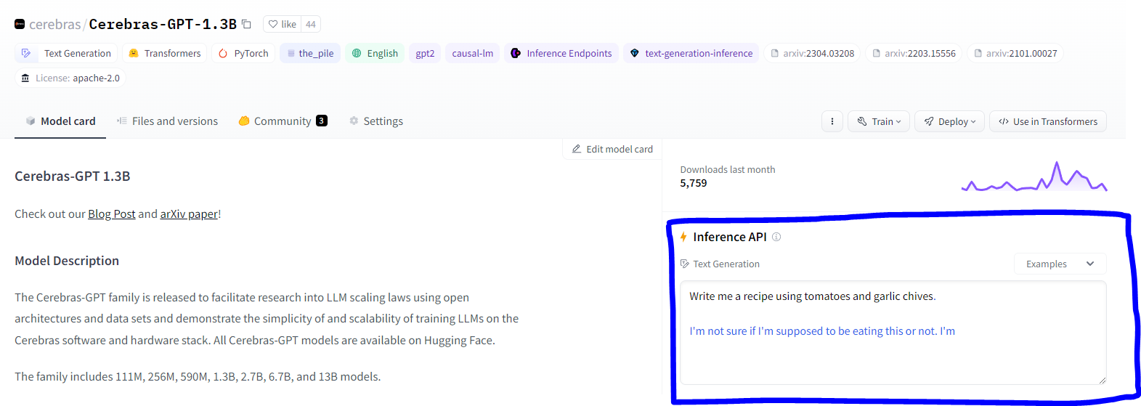Click the bank icon of License tag
Image resolution: width=1141 pixels, height=406 pixels.
pyautogui.click(x=25, y=78)
